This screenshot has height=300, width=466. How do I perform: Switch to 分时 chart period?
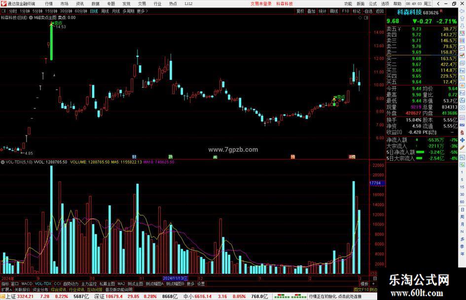(x=13, y=11)
